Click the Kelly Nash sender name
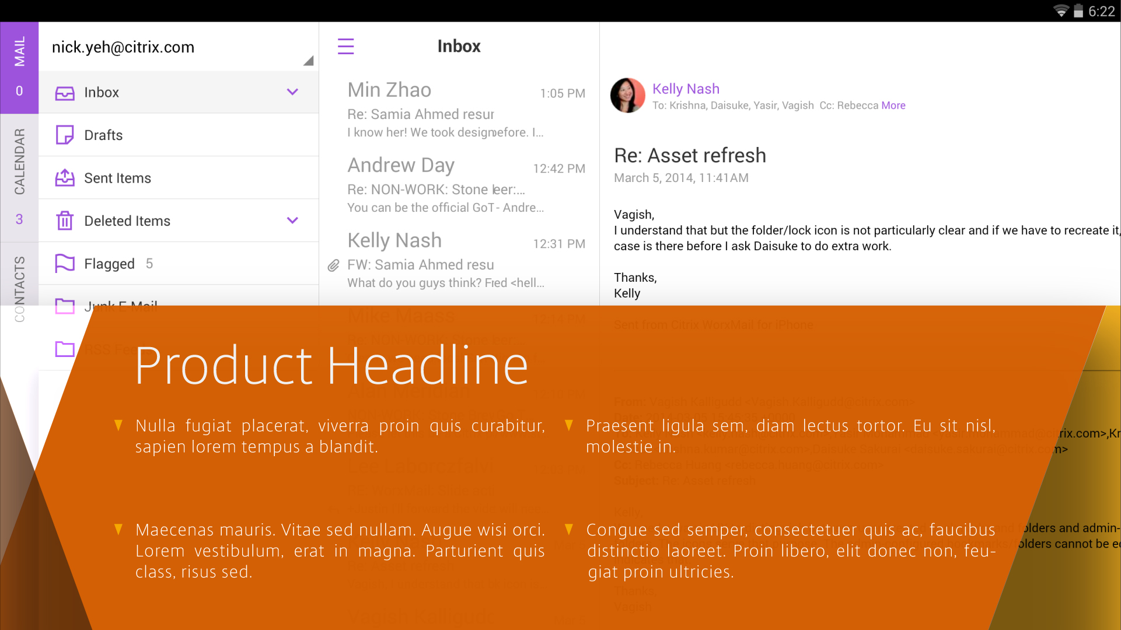The image size is (1121, 630). tap(686, 89)
